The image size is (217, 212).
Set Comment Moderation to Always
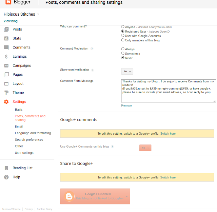click(x=123, y=49)
